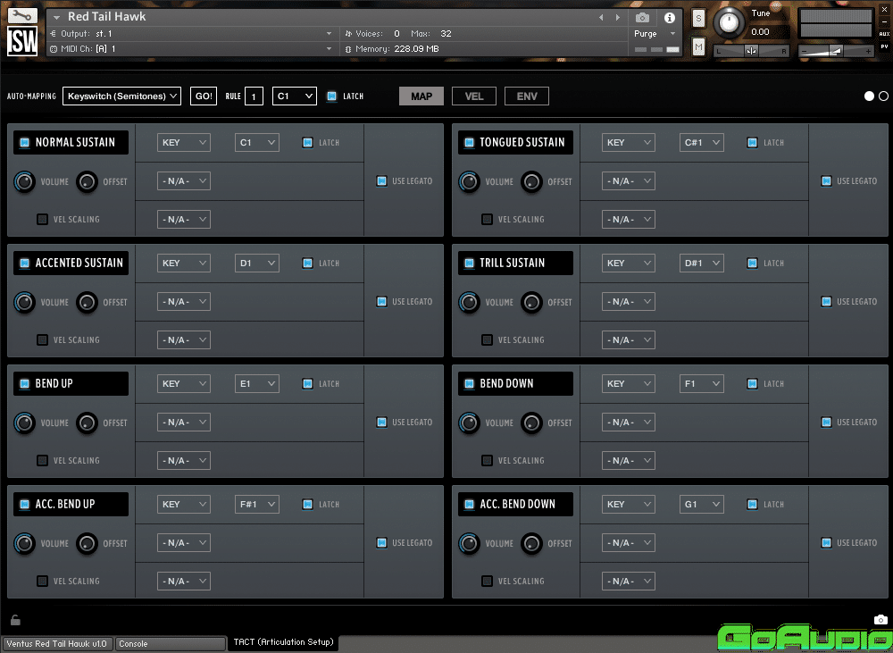Go to the next instrument arrow
The image size is (893, 653).
coord(618,17)
